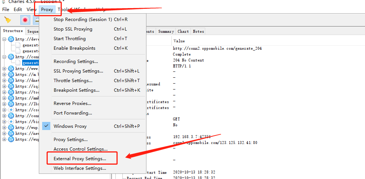Click the globe icon beside https://m.b
The width and height of the screenshot is (365, 179).
point(11,74)
